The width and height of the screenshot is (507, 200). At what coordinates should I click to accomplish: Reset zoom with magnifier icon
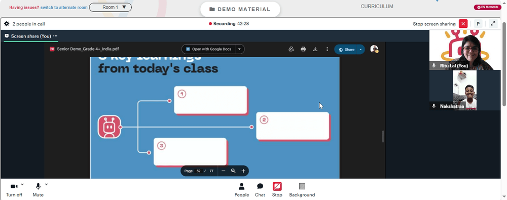[233, 171]
